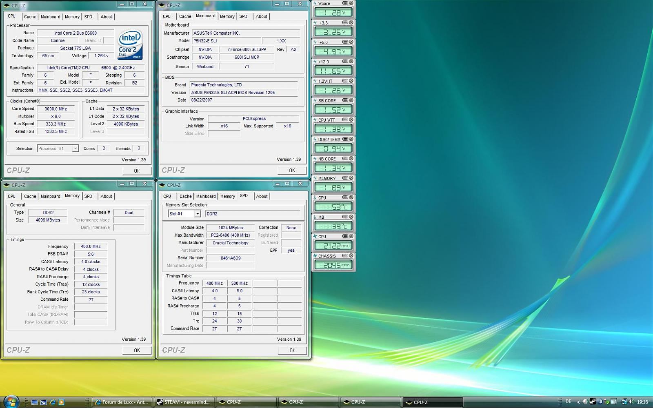This screenshot has height=408, width=653.
Task: Close the Vcore monitor gadget
Action: pos(351,3)
